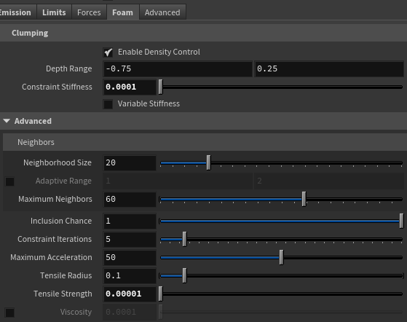This screenshot has height=322, width=407.
Task: Click the Inclusion Chance value field
Action: click(130, 221)
